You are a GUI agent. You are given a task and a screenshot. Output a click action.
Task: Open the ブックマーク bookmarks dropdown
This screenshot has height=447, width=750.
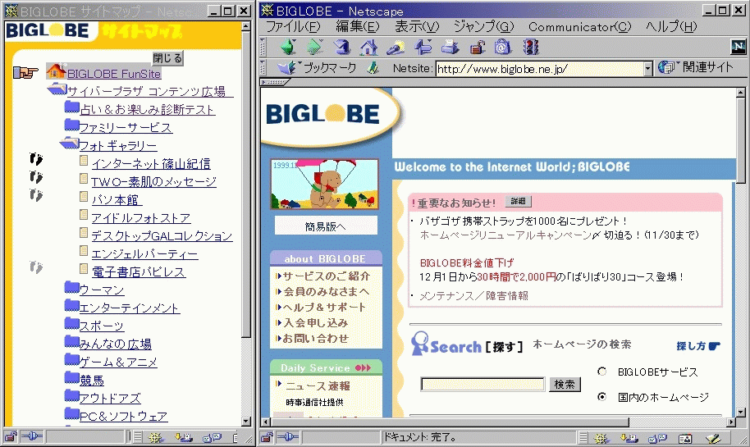pos(318,68)
